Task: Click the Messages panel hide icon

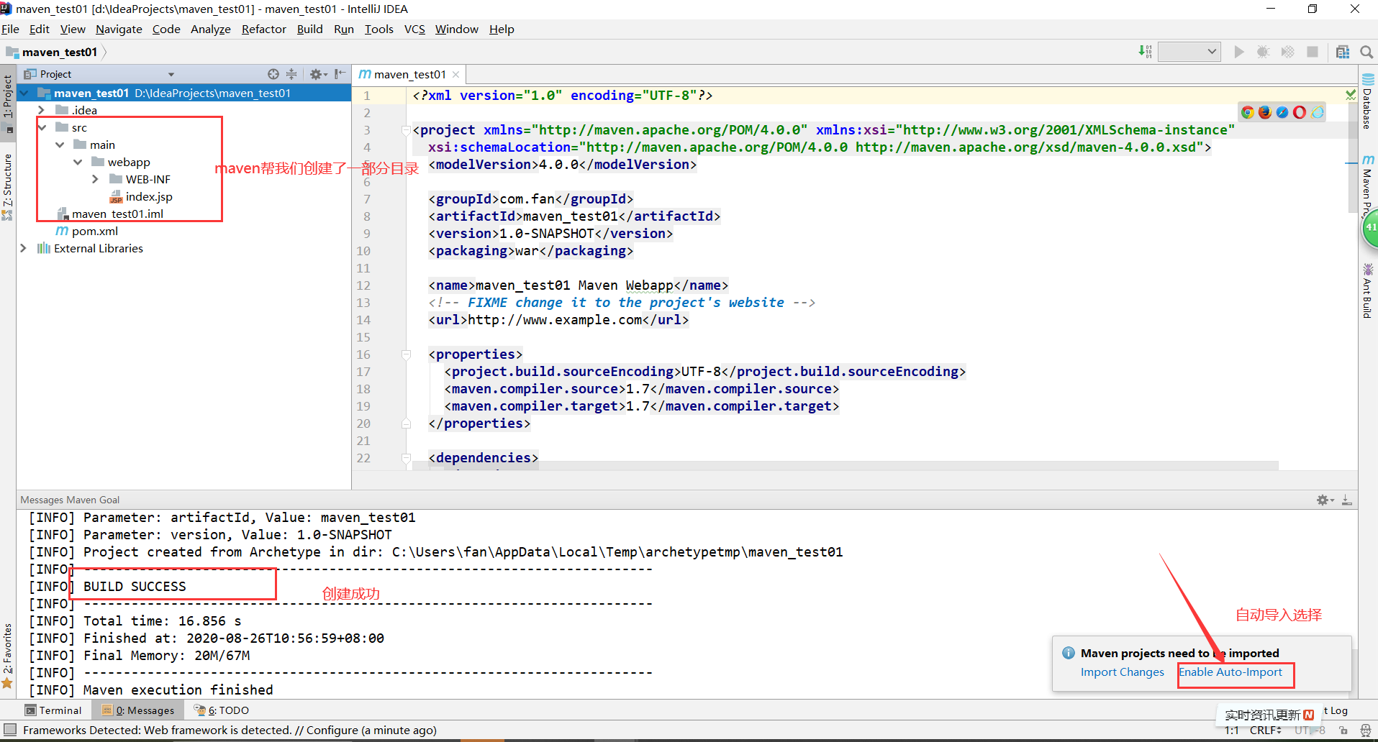Action: point(1347,500)
